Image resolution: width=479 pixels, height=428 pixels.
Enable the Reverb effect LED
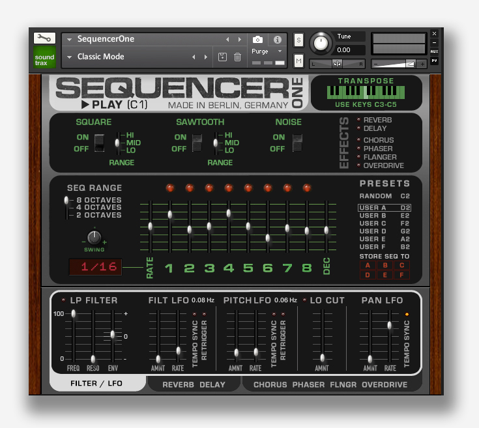(358, 120)
